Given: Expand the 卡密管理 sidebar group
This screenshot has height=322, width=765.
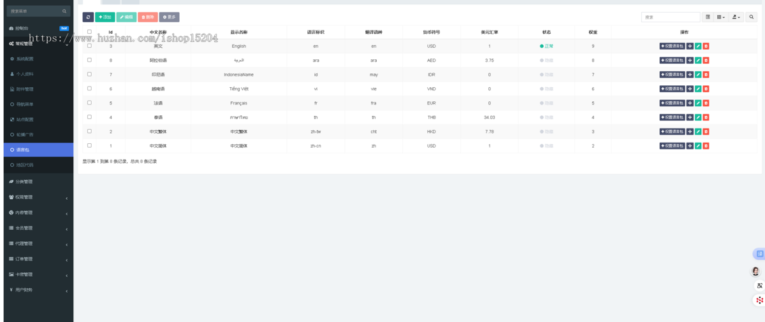Looking at the screenshot, I should pos(38,274).
